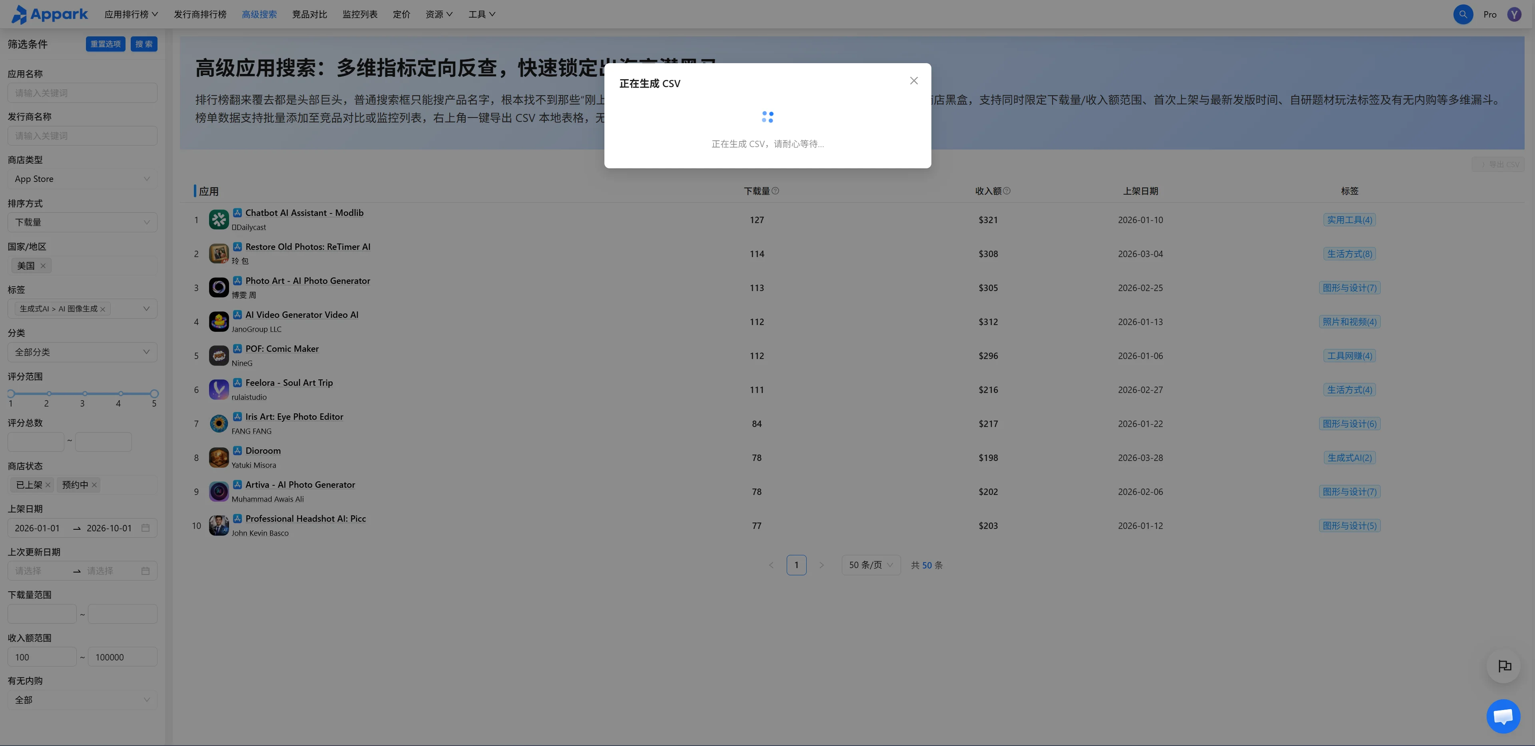Open the 发行商排行榜 tab
Screen dimensions: 1535x746
tap(199, 14)
